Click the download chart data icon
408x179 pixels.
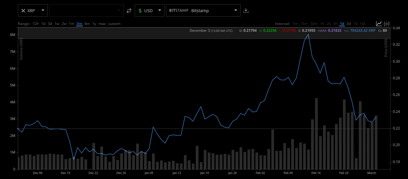[x=246, y=10]
